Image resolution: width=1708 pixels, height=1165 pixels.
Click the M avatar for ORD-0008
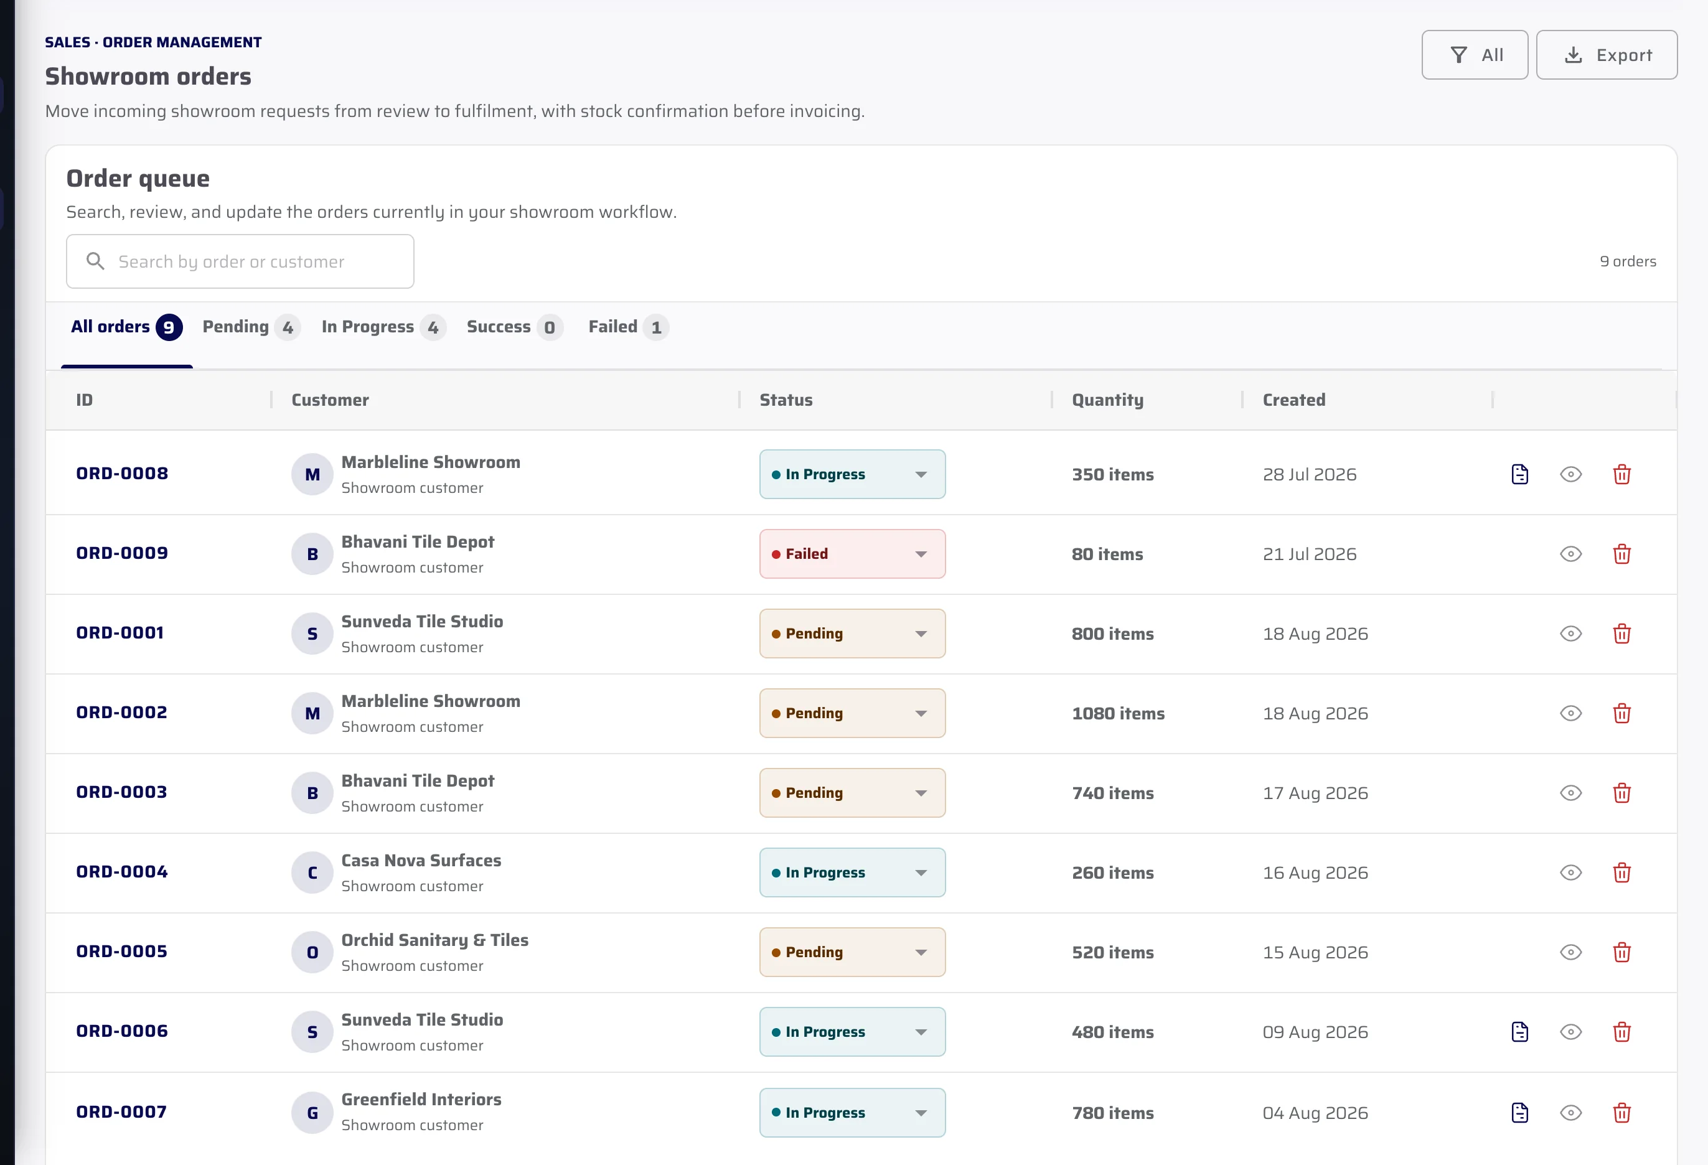pos(312,474)
